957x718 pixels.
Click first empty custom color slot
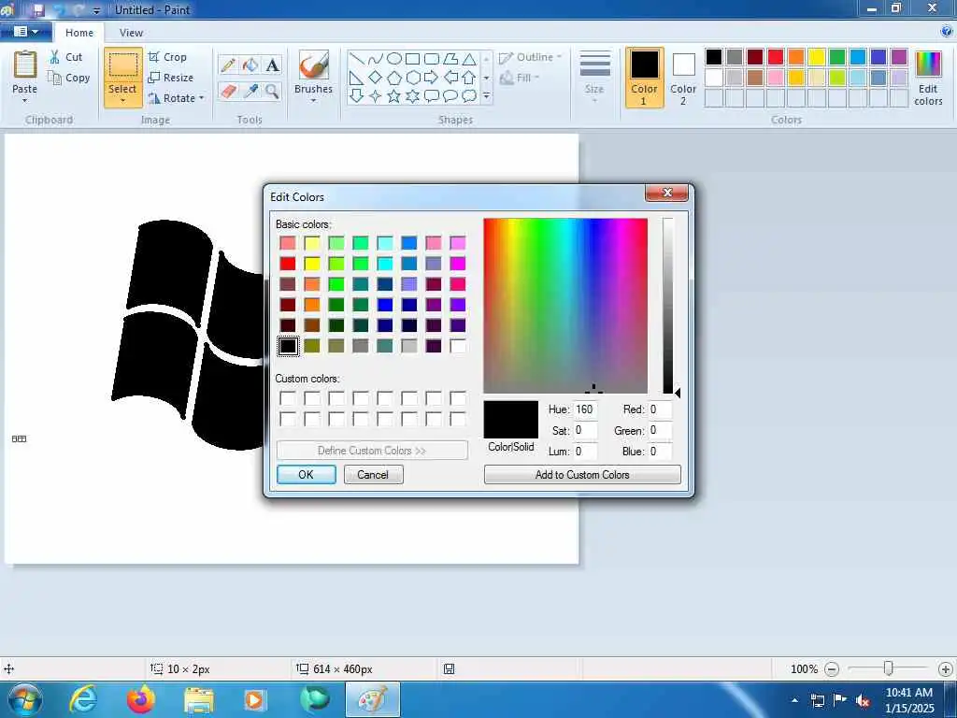pyautogui.click(x=288, y=398)
